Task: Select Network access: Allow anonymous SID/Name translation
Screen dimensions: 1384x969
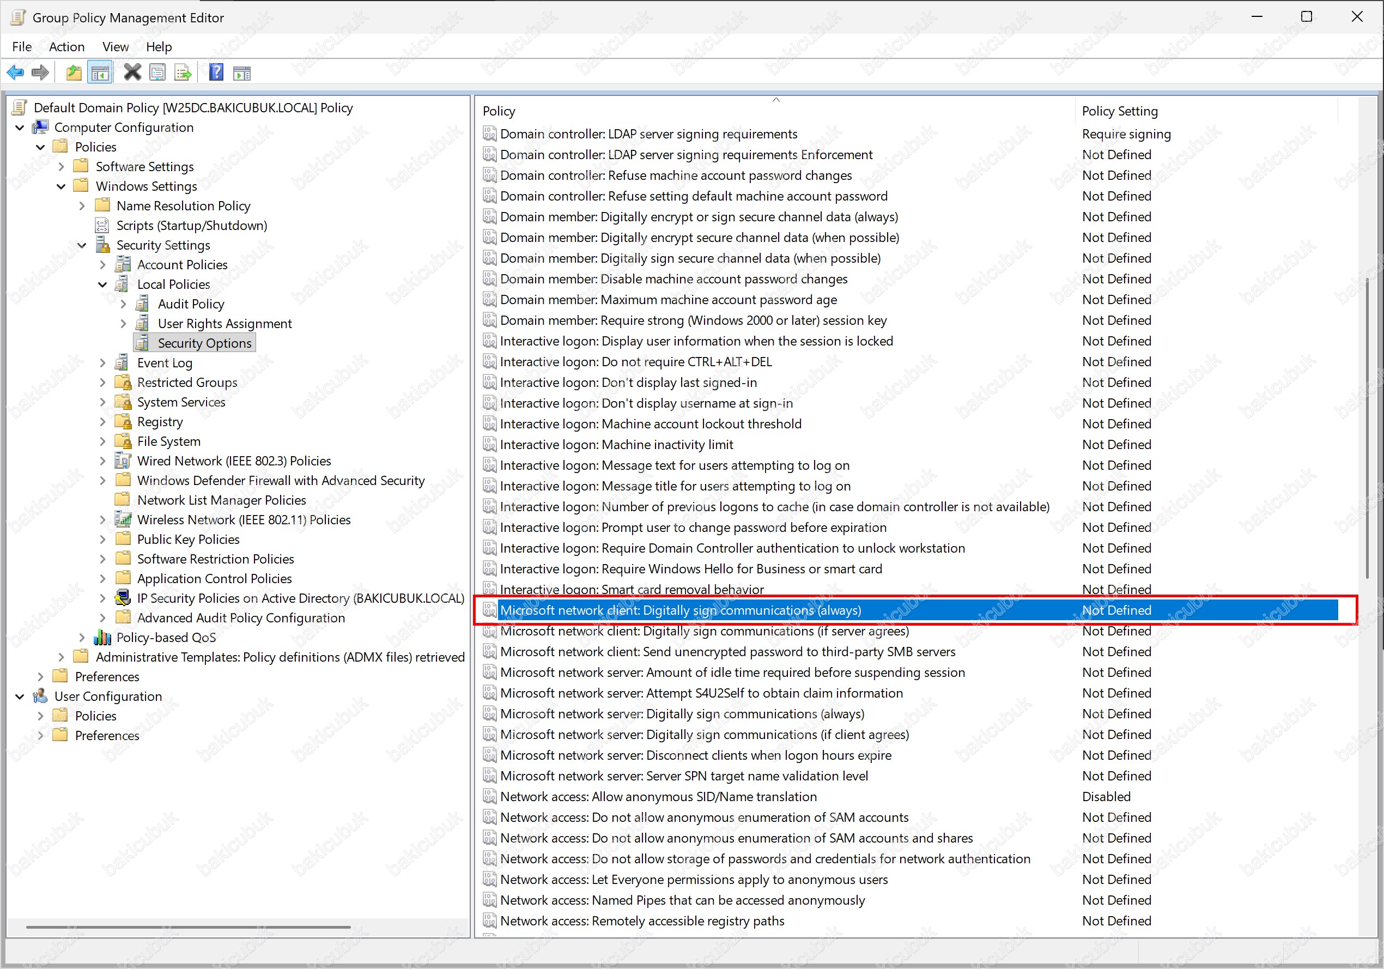Action: [658, 797]
